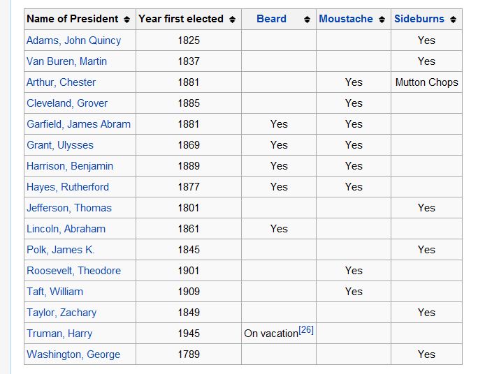
Task: Visit the Grant, Ulysses page
Action: tap(59, 145)
